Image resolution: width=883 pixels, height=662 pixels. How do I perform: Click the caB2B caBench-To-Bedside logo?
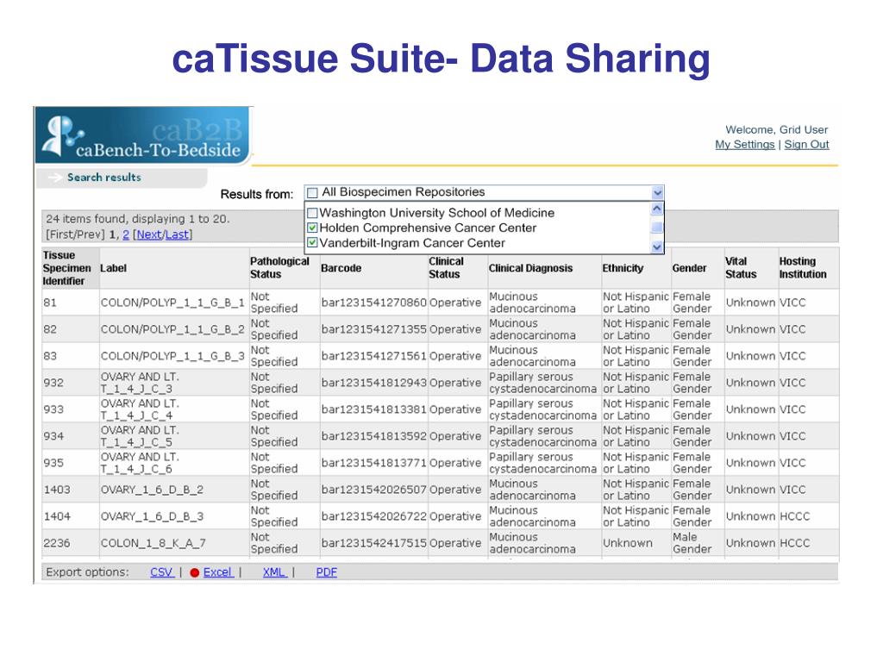pyautogui.click(x=142, y=135)
